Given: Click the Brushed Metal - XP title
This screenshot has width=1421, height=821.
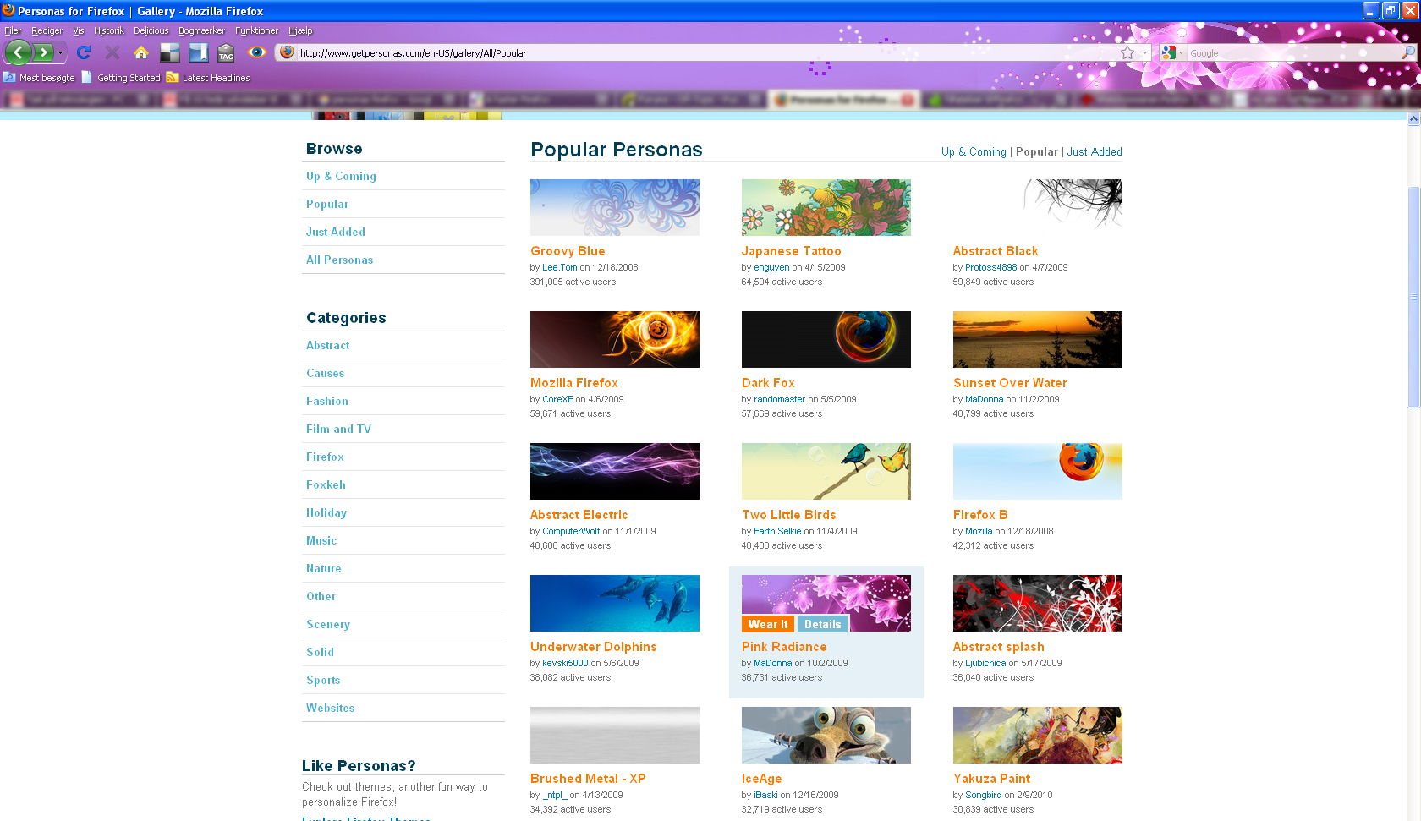Looking at the screenshot, I should tap(588, 779).
